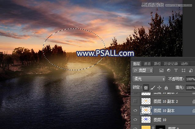Hide layer 图层 10 副本 via eye icon
Screen dimensions: 195x129
(x=135, y=110)
